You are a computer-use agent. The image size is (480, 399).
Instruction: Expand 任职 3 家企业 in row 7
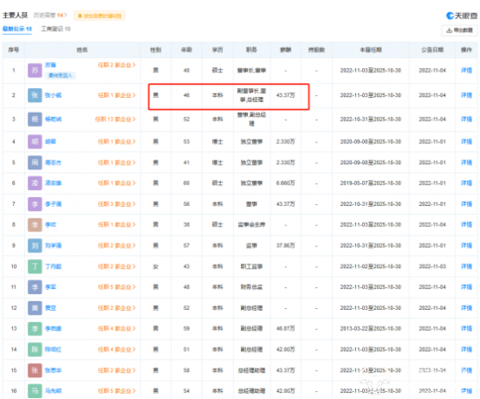(x=117, y=204)
